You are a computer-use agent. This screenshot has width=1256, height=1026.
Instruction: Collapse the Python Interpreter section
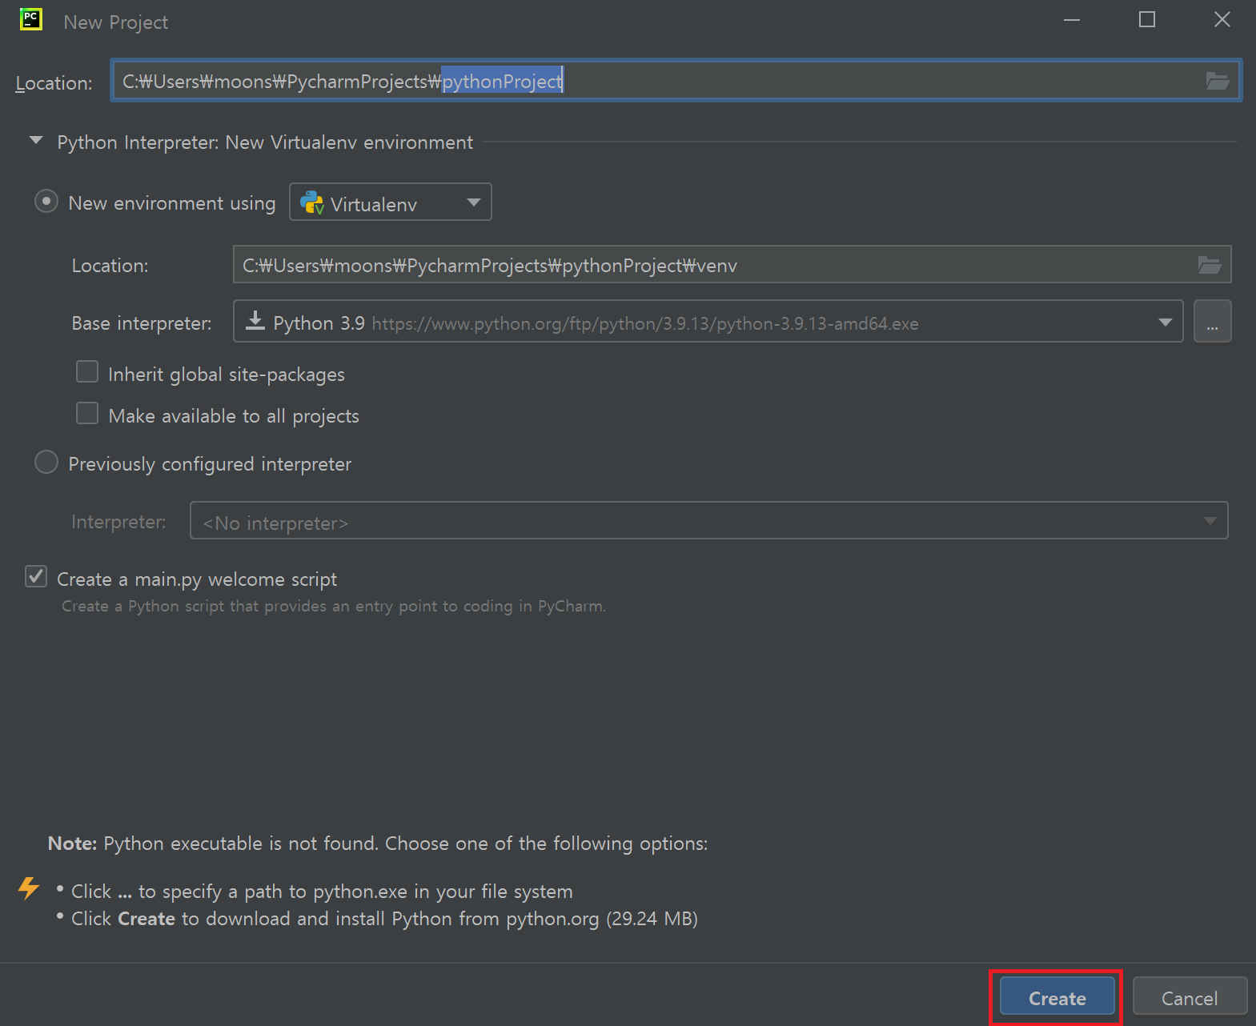tap(36, 141)
